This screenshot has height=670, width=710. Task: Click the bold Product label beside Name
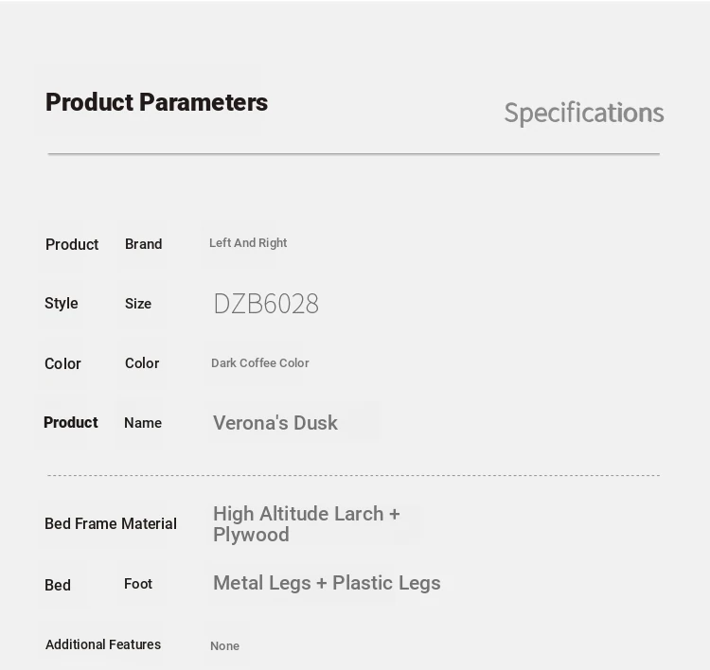71,422
